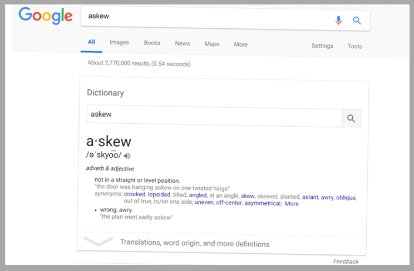Switch to the Books tab
The width and height of the screenshot is (414, 271).
[152, 43]
